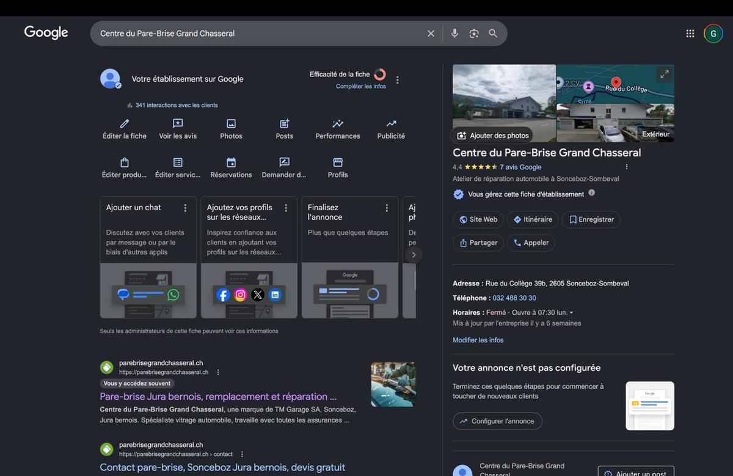View Performances statistics

tap(338, 129)
